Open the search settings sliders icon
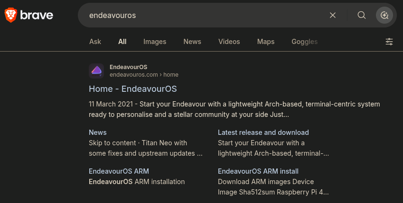This screenshot has width=403, height=203. tap(389, 42)
